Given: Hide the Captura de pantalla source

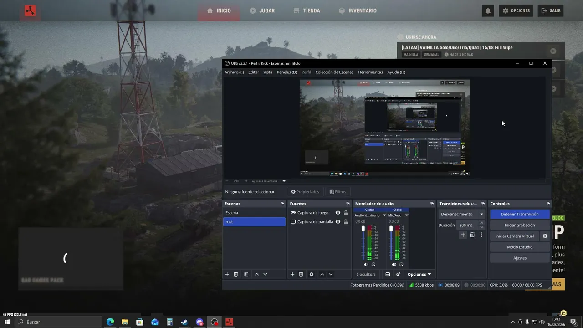Looking at the screenshot, I should (338, 222).
